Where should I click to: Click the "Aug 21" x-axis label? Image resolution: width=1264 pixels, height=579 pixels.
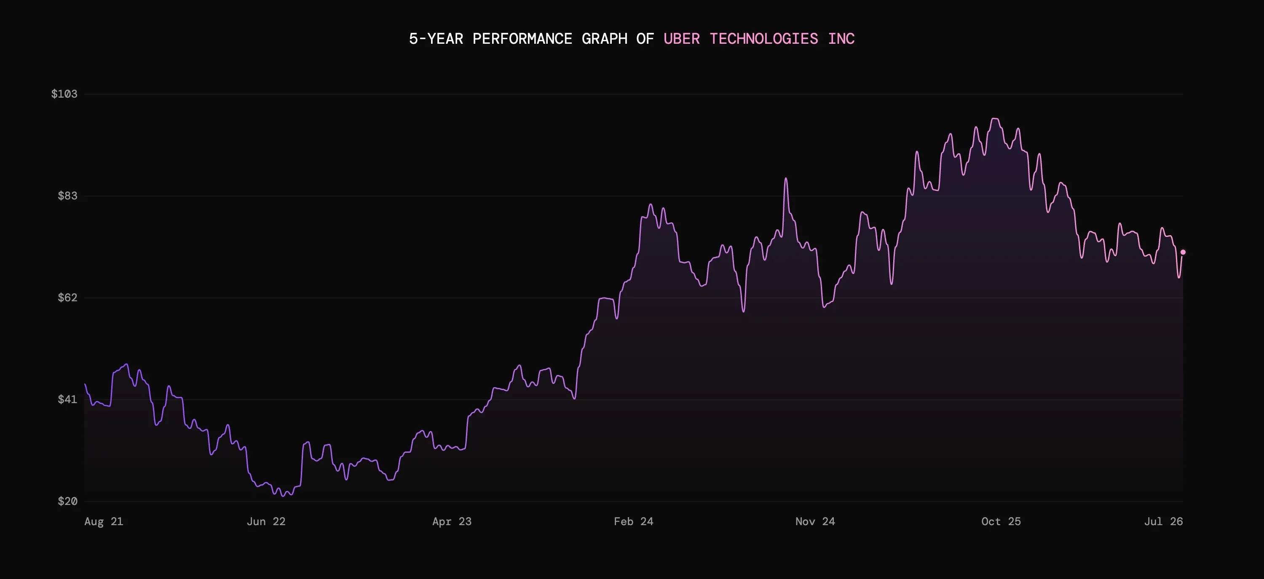(x=104, y=521)
